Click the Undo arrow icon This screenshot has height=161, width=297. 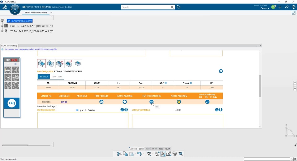point(140,154)
